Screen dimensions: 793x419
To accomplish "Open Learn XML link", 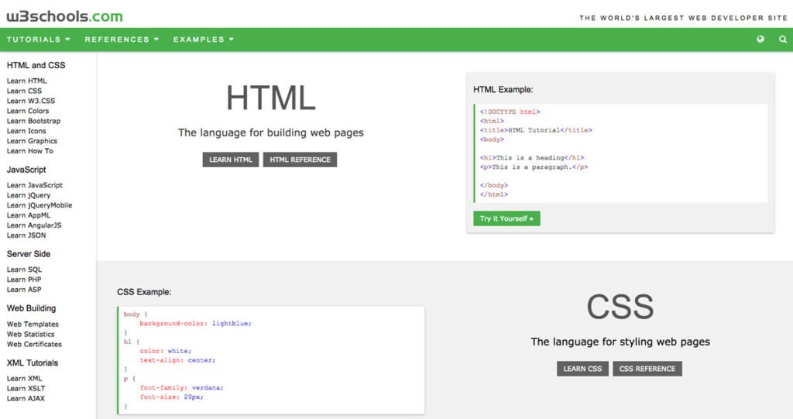I will pos(24,378).
